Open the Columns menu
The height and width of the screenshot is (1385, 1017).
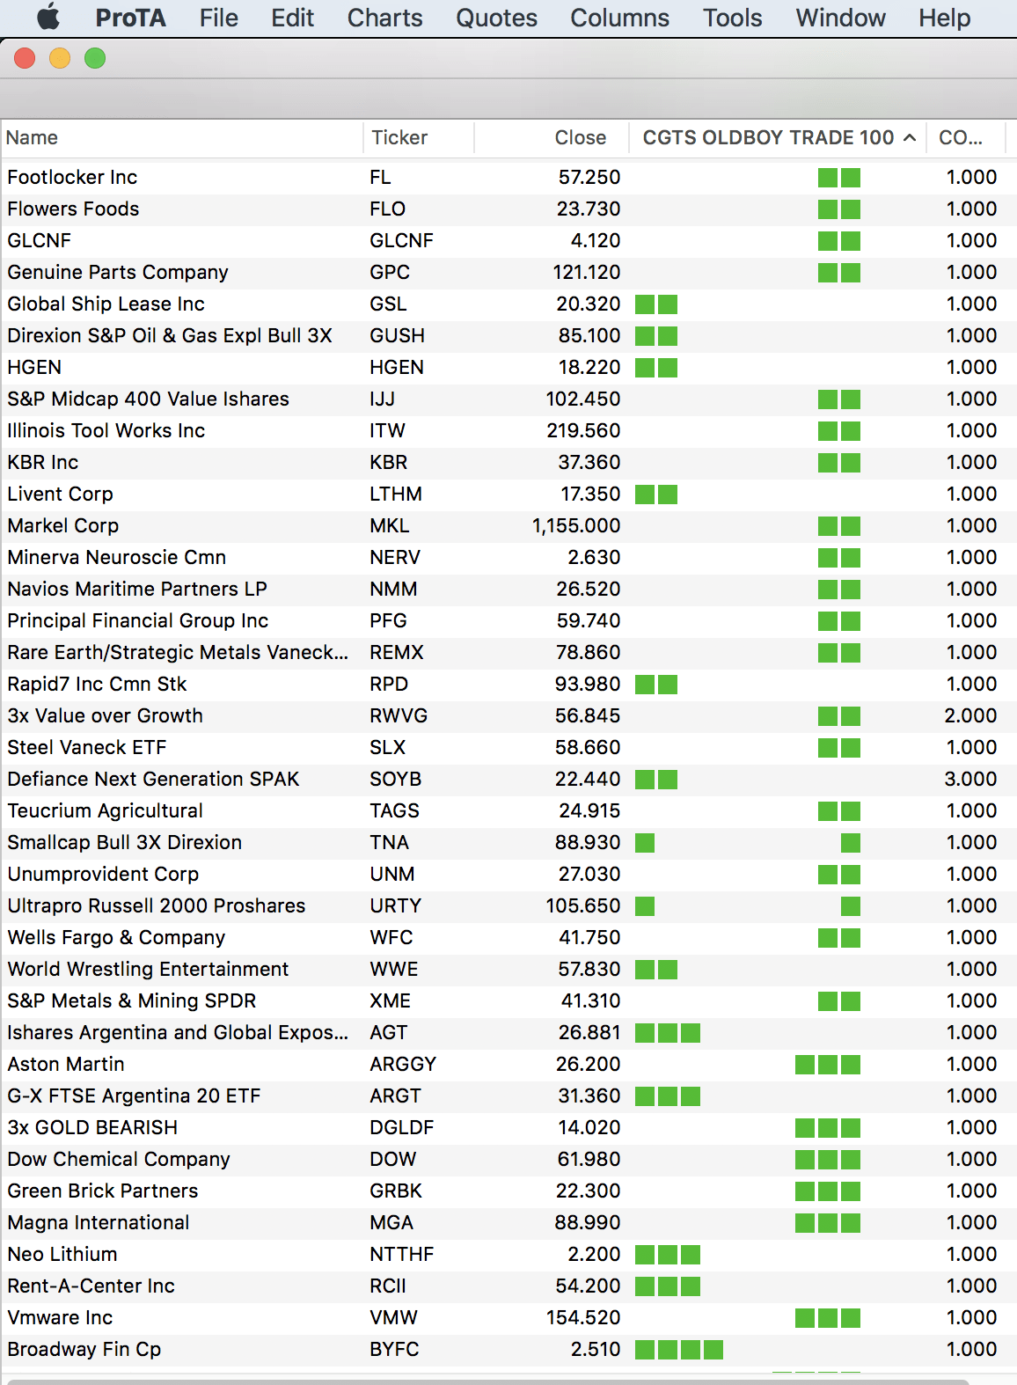[x=619, y=18]
